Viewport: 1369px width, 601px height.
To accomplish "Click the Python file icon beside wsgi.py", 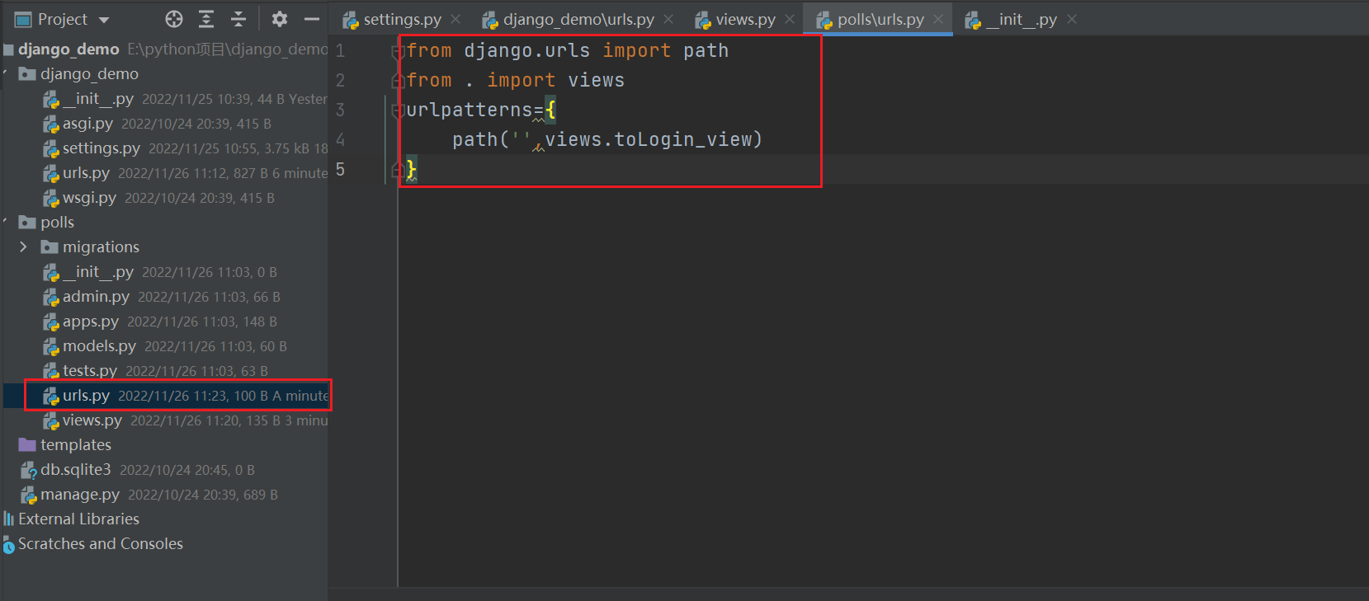I will (x=50, y=199).
